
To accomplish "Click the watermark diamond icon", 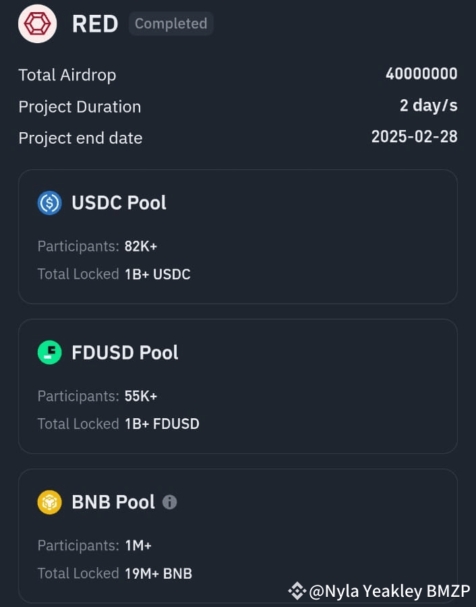I will point(297,591).
